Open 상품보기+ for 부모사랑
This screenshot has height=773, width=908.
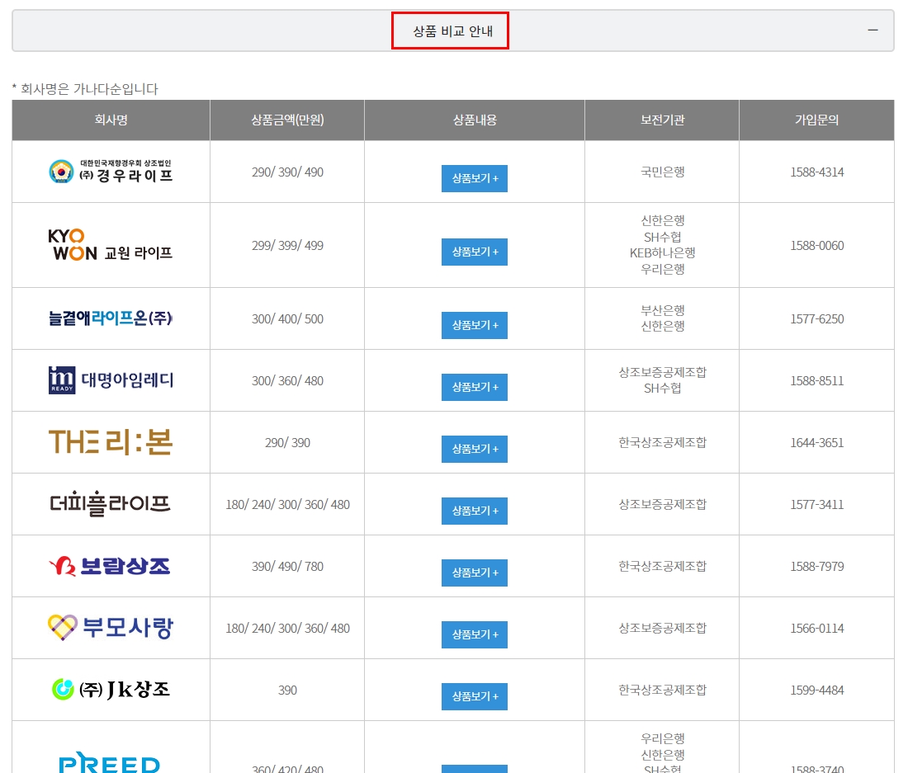(x=475, y=634)
